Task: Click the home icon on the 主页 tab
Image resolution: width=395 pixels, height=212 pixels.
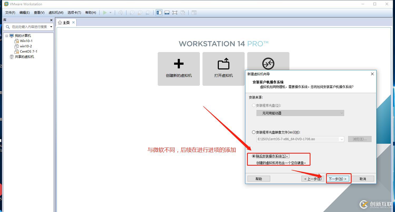Action: click(x=60, y=23)
